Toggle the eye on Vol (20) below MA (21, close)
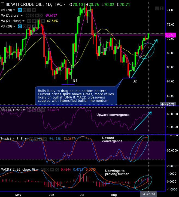179x197 pixels. [20, 26]
